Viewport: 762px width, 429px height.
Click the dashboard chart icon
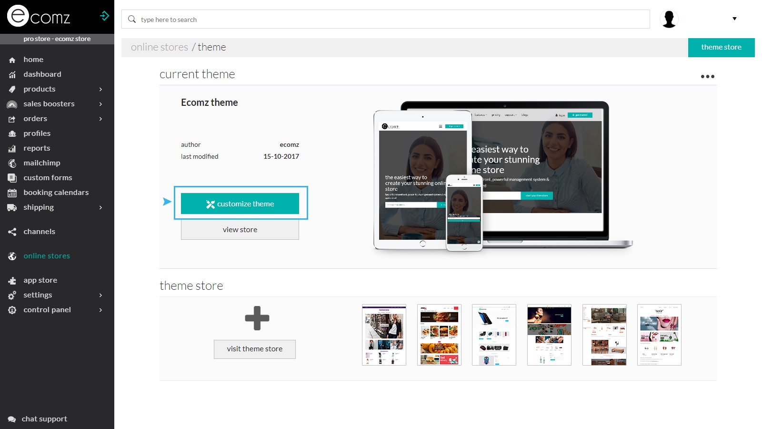[x=12, y=75]
